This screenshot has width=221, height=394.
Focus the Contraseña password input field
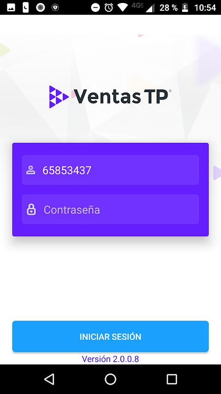point(110,209)
